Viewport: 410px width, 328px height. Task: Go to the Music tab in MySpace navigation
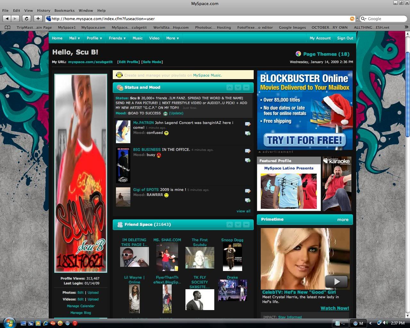(138, 38)
